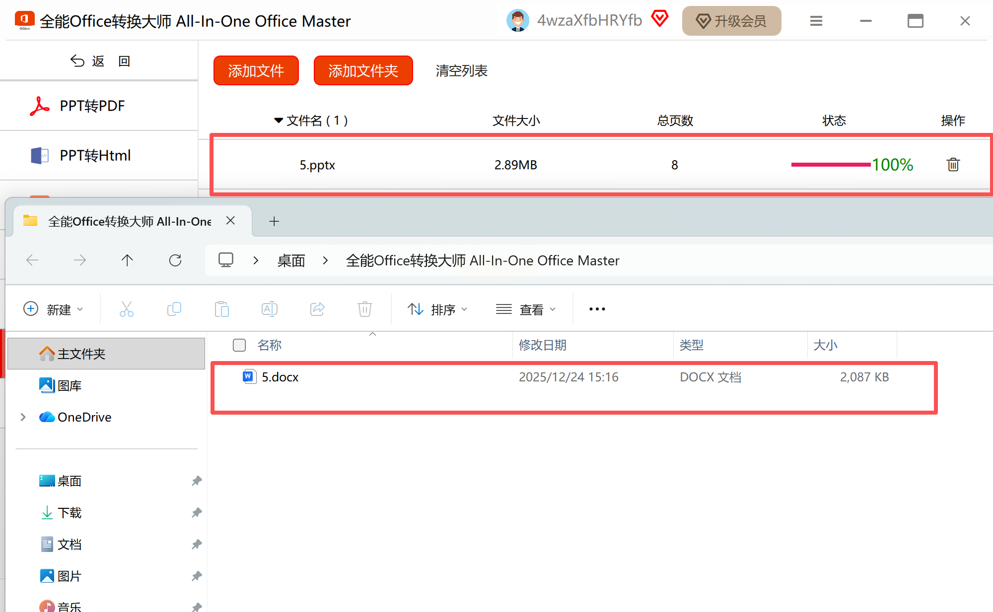
Task: Select PPT转Html in the sidebar
Action: (95, 156)
